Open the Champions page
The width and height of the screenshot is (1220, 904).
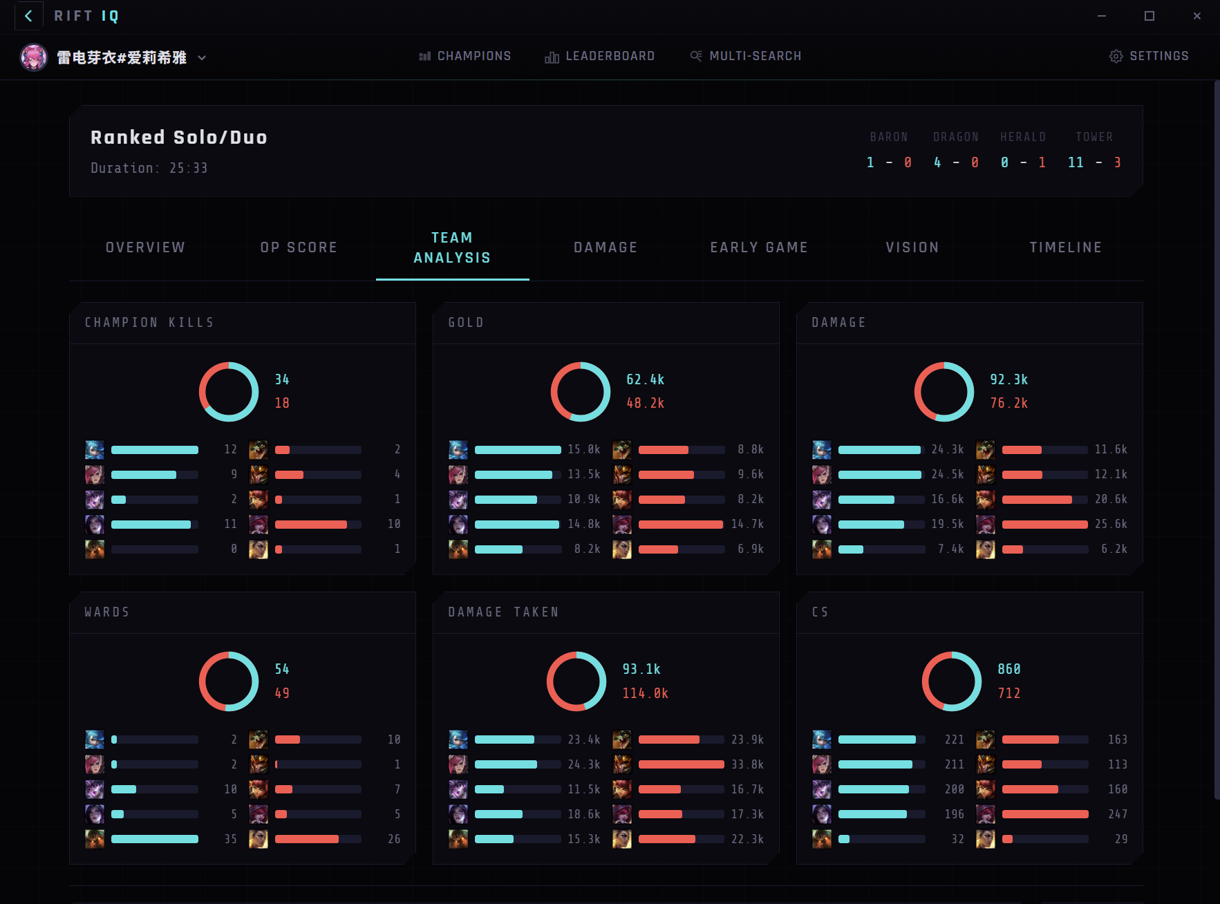tap(465, 56)
